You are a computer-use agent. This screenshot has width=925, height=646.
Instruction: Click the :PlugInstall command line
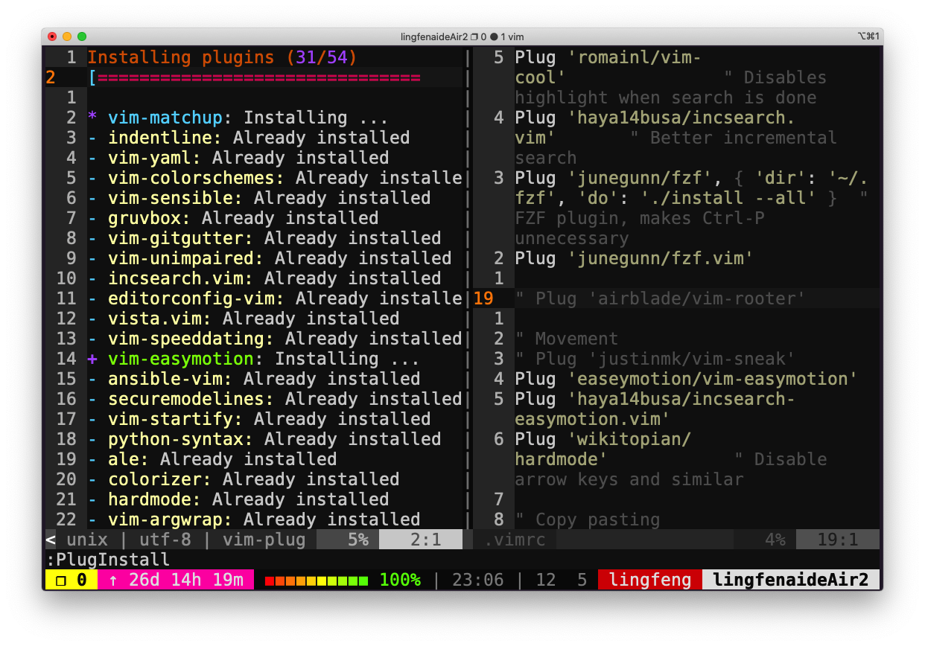[x=108, y=560]
